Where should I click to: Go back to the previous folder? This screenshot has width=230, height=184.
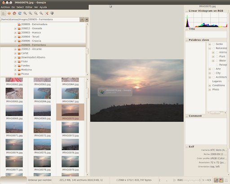(9, 13)
